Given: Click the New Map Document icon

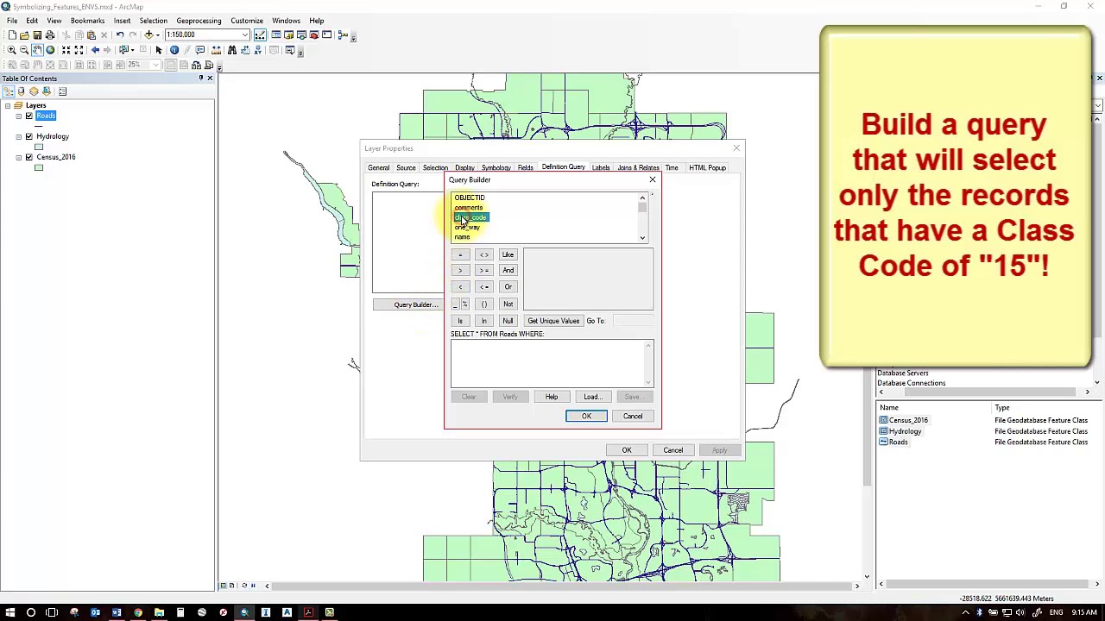Looking at the screenshot, I should click(11, 35).
